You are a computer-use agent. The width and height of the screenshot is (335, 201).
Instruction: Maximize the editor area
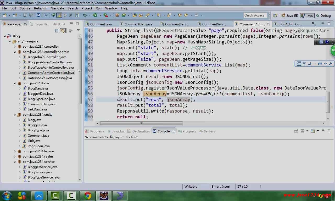pos(329,24)
